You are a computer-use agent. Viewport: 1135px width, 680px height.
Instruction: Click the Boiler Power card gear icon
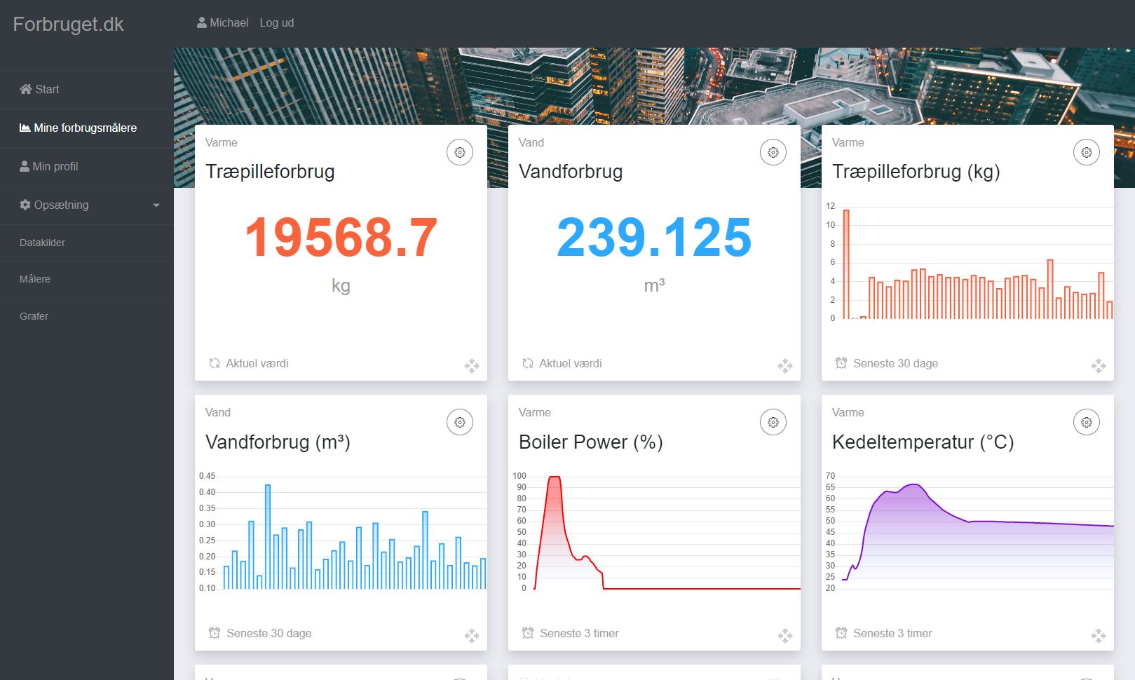pyautogui.click(x=773, y=422)
